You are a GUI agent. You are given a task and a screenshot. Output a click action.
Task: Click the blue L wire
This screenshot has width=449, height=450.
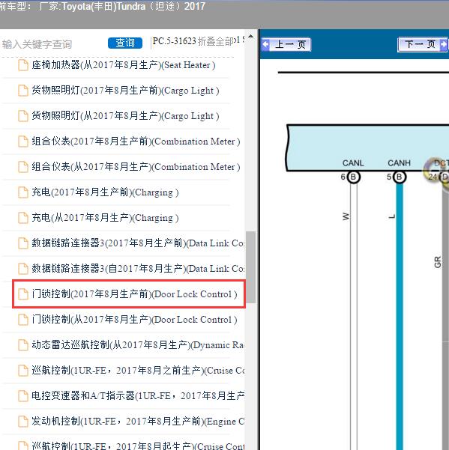(x=400, y=316)
